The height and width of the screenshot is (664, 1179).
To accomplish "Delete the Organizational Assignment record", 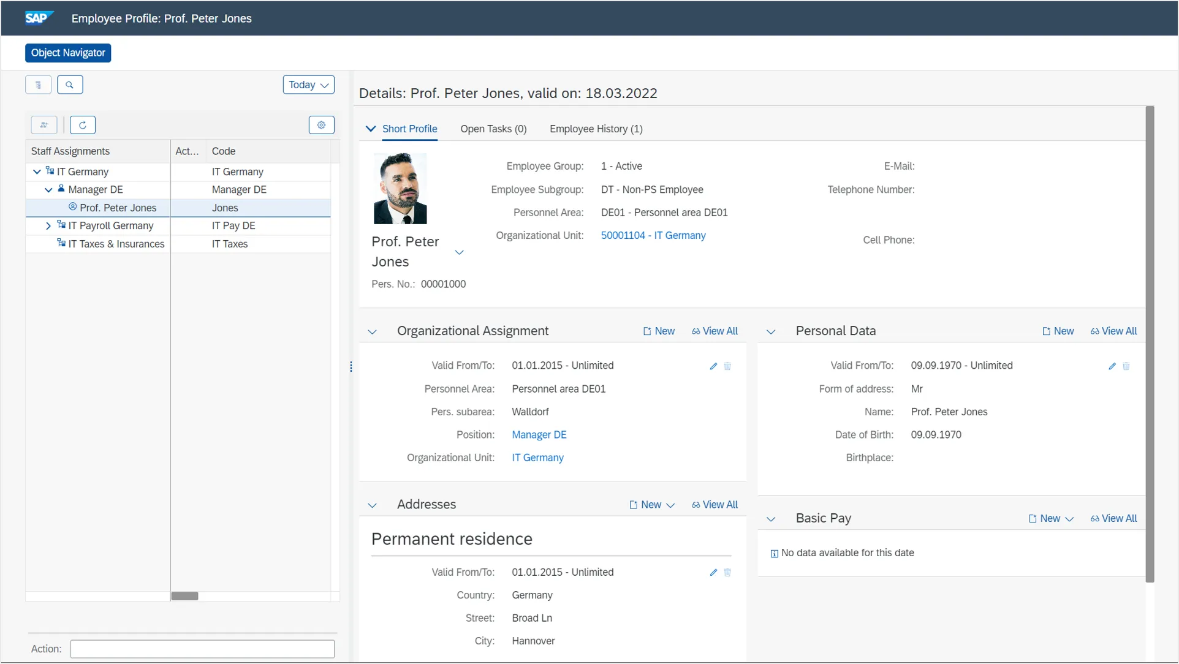I will [x=727, y=366].
